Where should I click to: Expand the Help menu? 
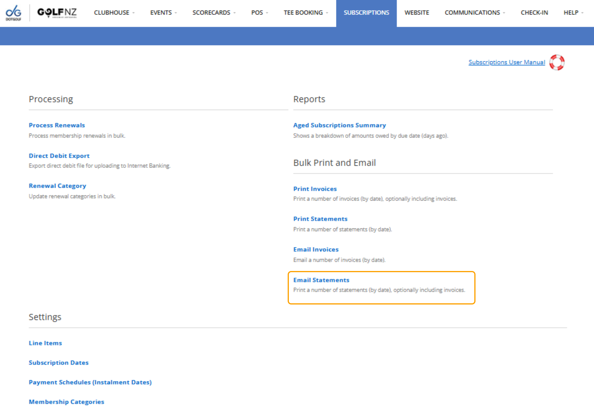(x=573, y=13)
